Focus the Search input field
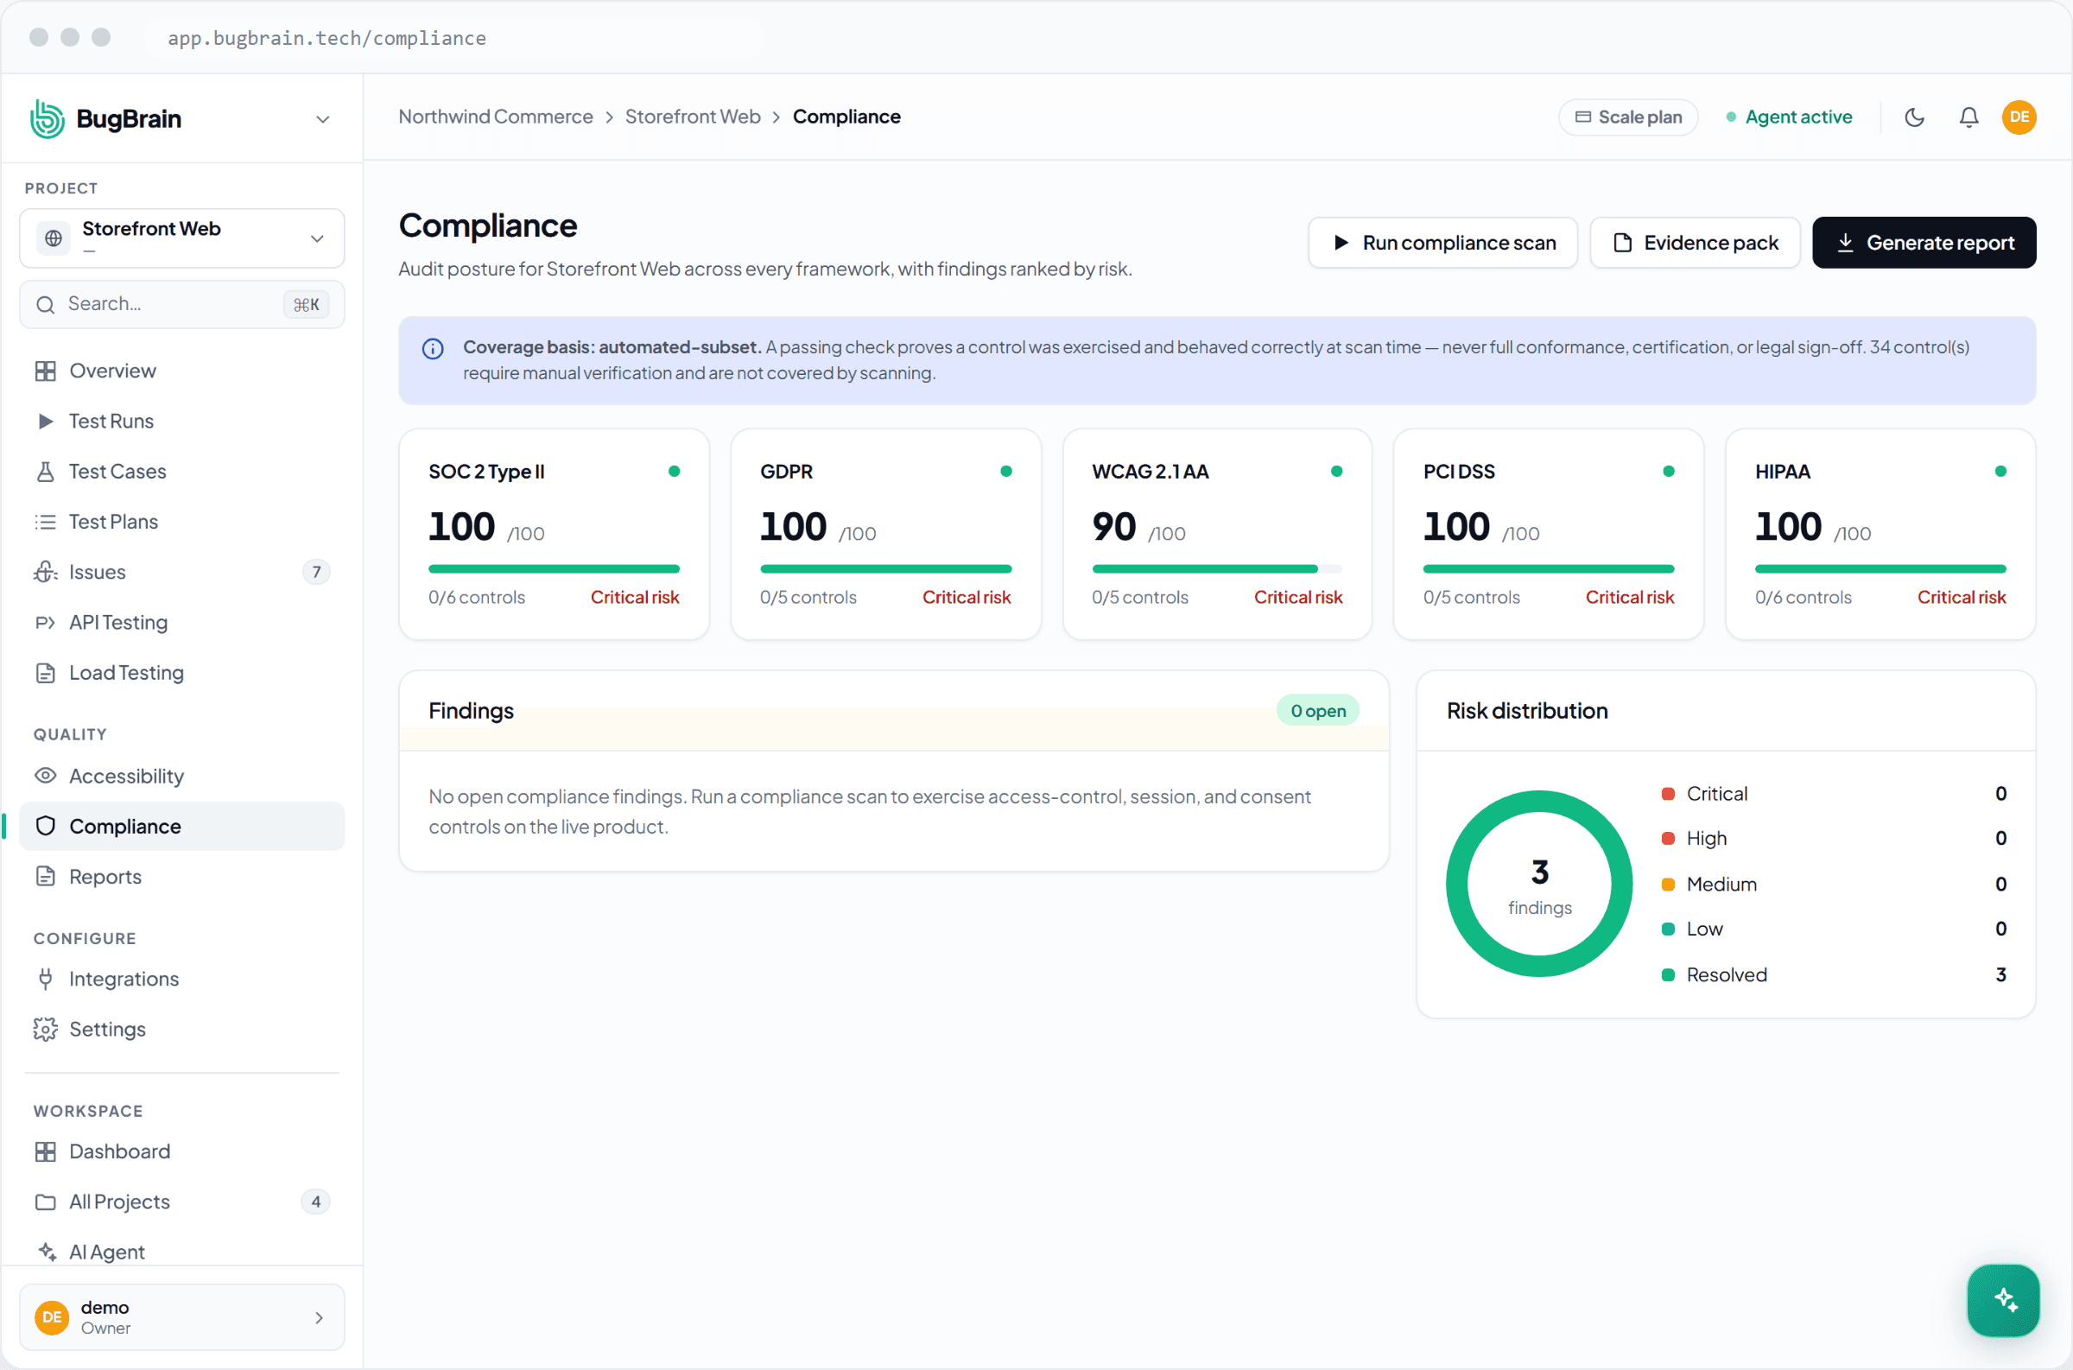Screen dimensions: 2073x1370 click(x=181, y=304)
